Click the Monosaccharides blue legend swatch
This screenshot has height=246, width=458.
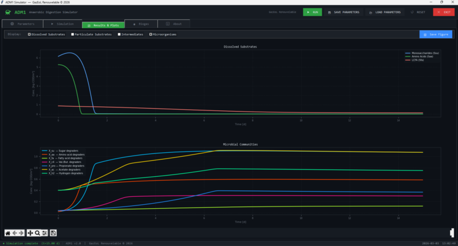[x=408, y=53]
